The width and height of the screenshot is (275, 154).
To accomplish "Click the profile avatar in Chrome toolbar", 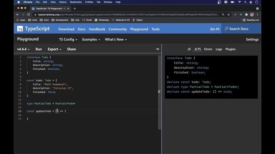I will pos(252,15).
